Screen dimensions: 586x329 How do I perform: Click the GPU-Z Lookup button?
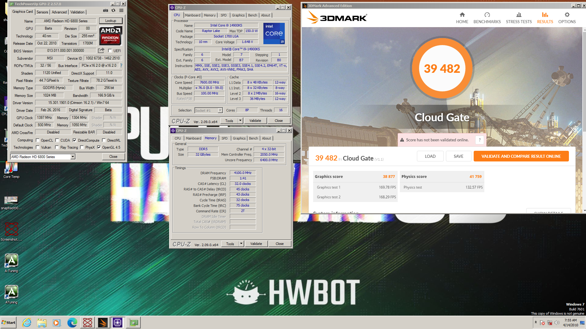(110, 21)
